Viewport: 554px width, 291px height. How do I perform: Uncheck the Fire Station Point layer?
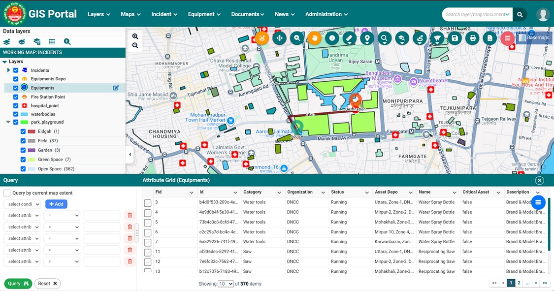pos(16,97)
